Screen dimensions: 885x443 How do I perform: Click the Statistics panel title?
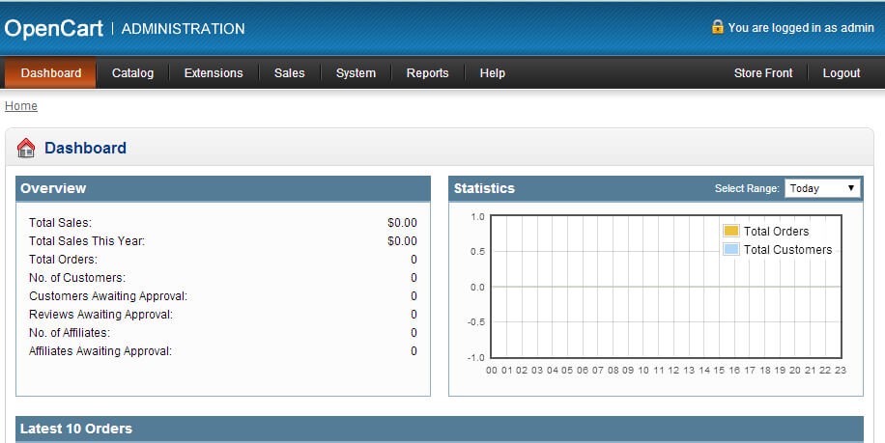484,188
